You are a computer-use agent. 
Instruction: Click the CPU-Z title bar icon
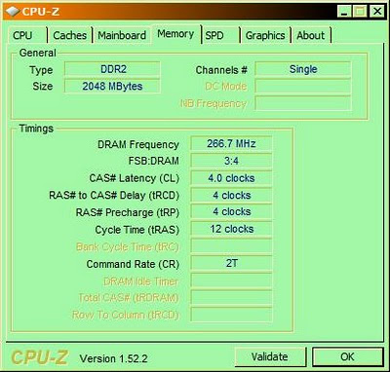[13, 11]
